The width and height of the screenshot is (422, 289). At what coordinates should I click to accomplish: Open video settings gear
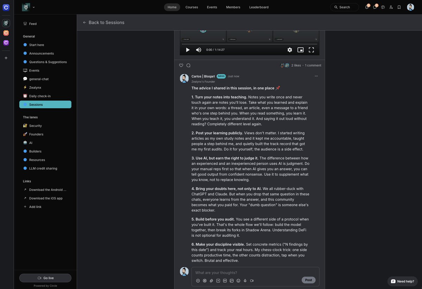pos(290,50)
